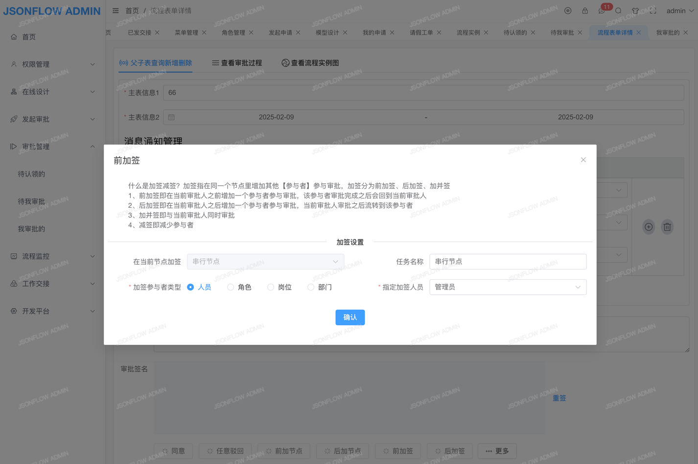Click the trash delete row icon
The height and width of the screenshot is (464, 698).
click(667, 227)
